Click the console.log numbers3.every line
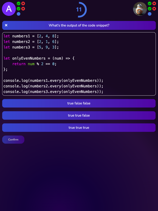The width and height of the screenshot is (158, 211). [x=53, y=92]
